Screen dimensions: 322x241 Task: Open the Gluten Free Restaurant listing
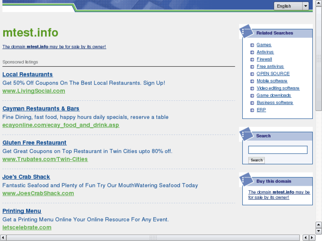pos(35,142)
